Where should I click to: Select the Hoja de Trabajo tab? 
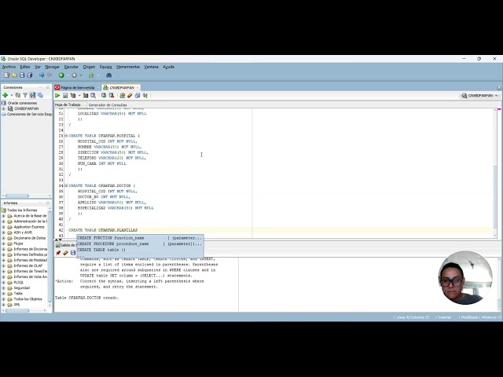68,104
